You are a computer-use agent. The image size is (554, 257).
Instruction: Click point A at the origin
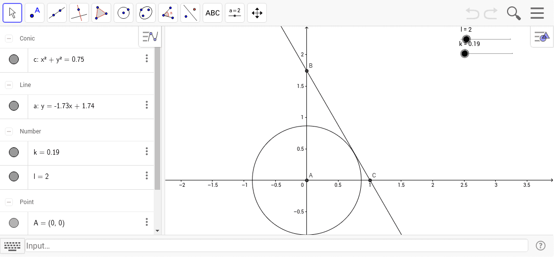(307, 180)
